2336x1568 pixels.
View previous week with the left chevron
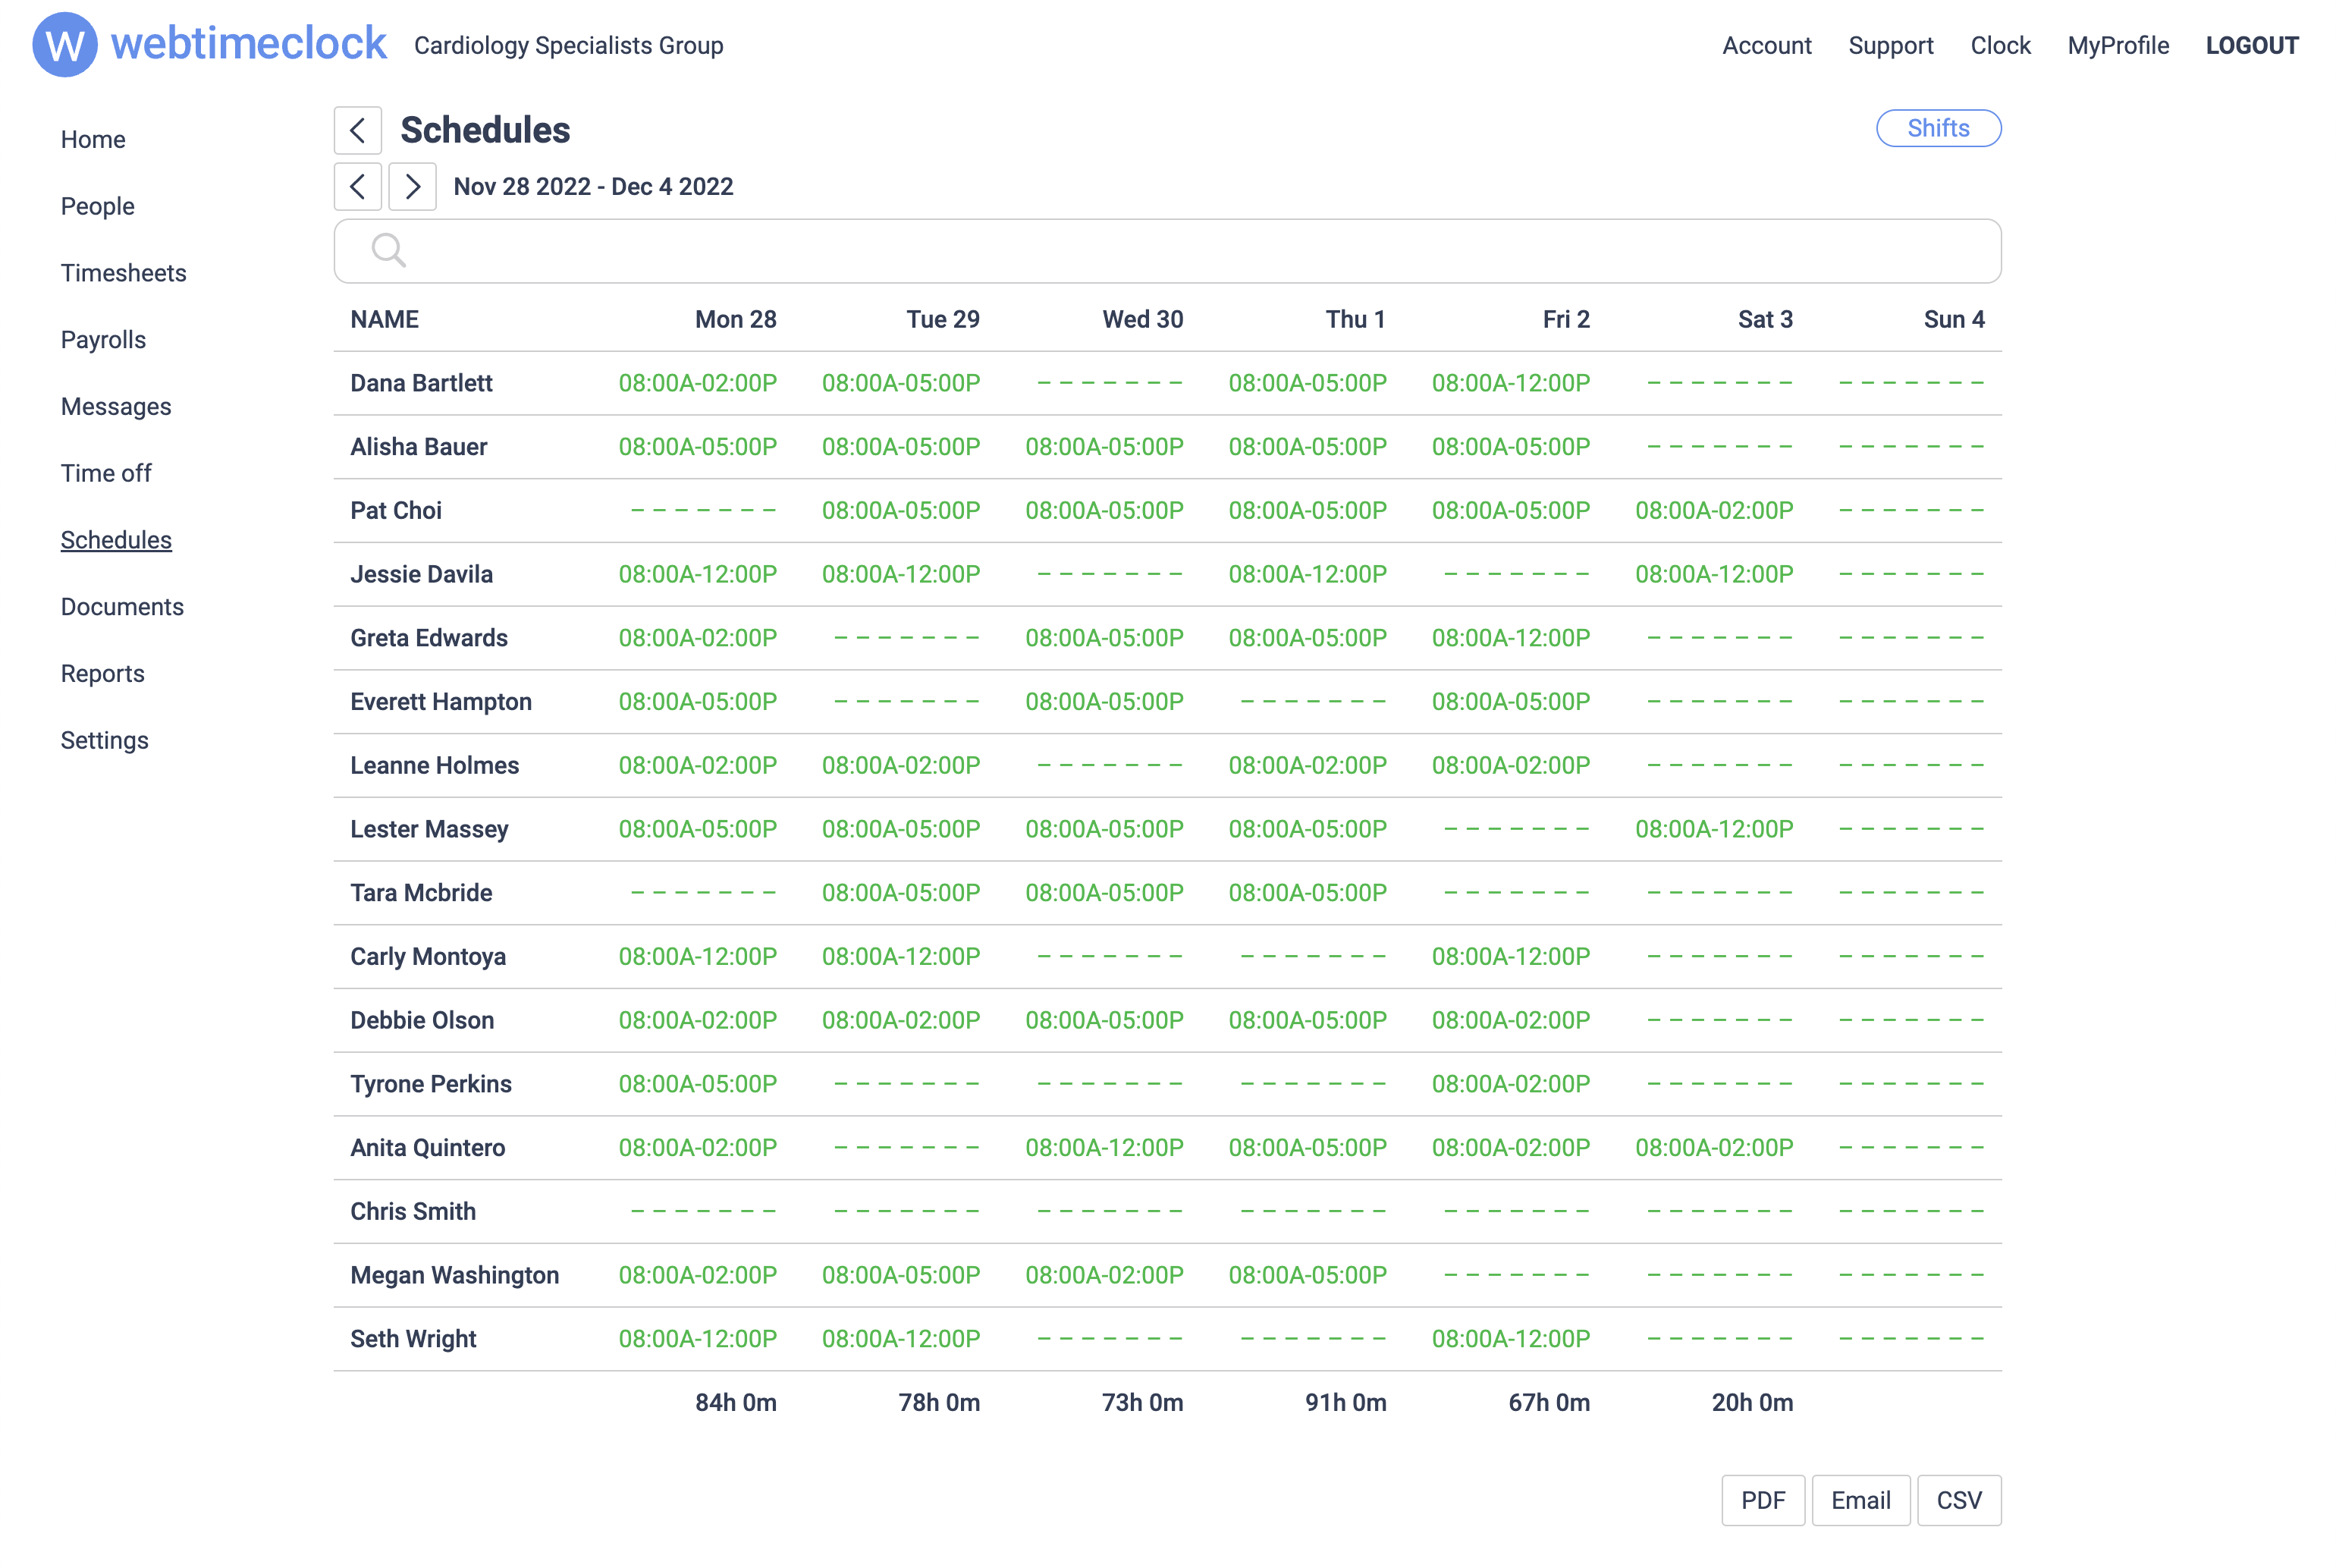(357, 187)
